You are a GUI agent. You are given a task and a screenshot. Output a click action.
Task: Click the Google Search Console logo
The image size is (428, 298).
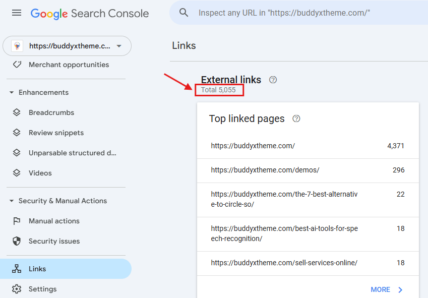tap(90, 14)
